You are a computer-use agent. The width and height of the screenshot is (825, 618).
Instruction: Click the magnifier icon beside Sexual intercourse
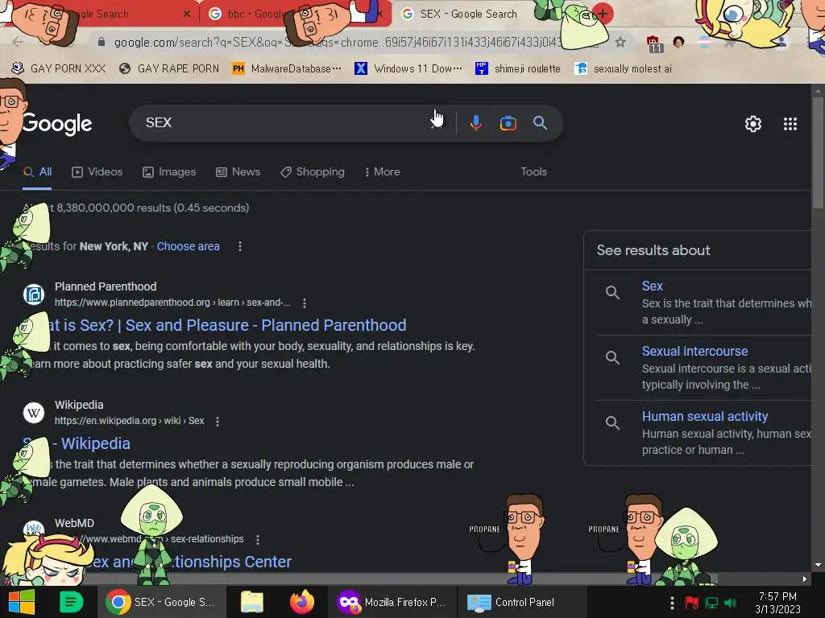pos(612,357)
